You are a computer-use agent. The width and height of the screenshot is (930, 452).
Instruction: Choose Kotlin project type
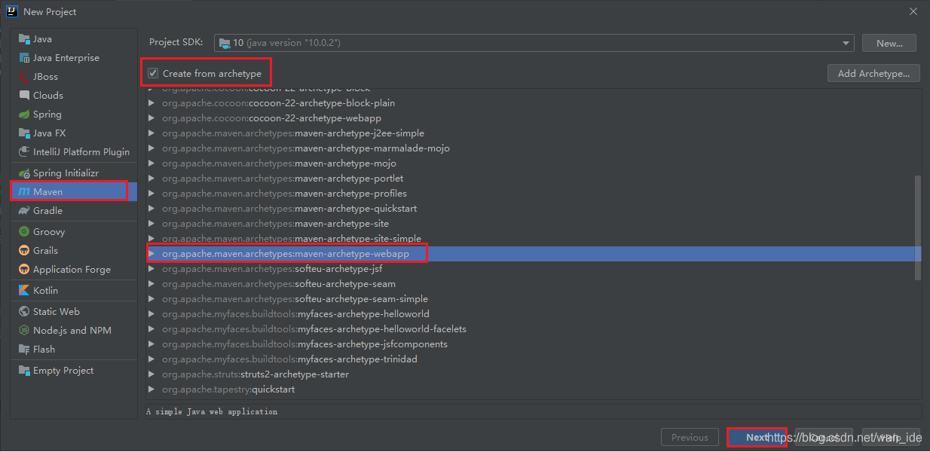[74, 291]
